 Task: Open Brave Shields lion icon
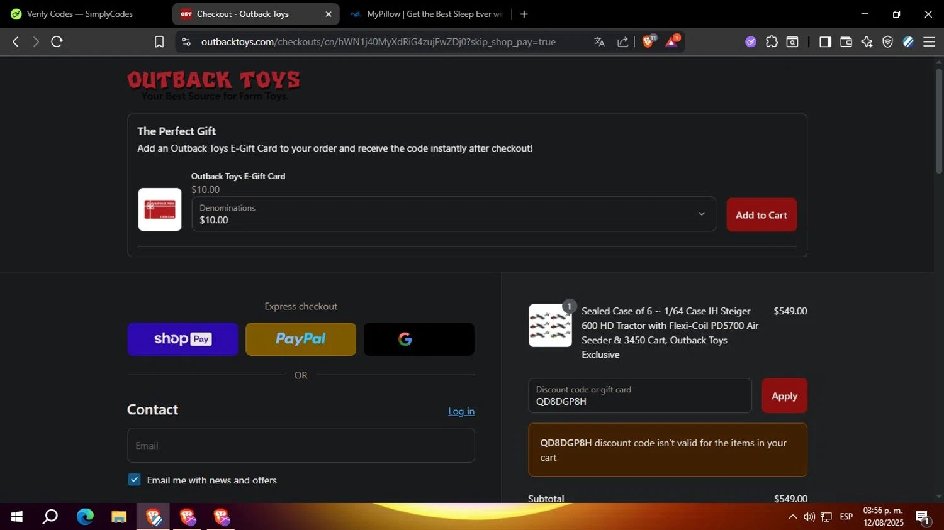click(x=648, y=41)
